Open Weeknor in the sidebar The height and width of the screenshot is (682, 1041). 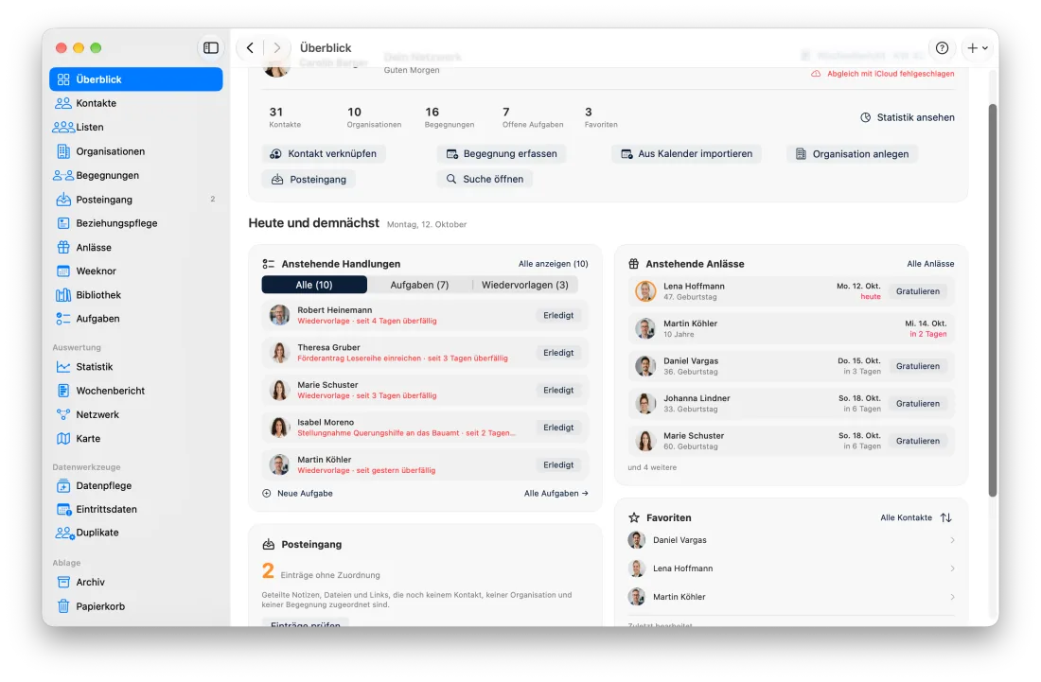click(136, 271)
